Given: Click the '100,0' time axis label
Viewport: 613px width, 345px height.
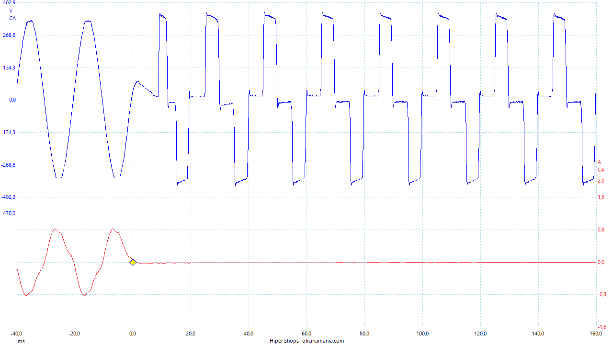Looking at the screenshot, I should point(422,333).
